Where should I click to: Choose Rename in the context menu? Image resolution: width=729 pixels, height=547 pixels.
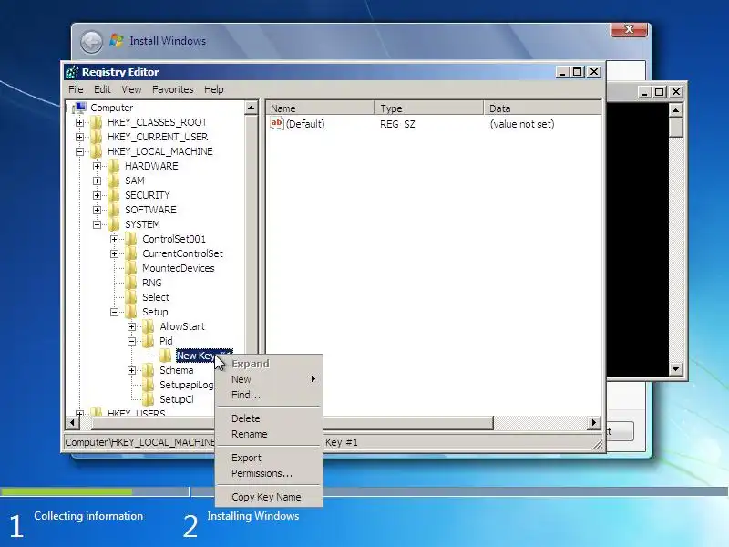(x=269, y=434)
